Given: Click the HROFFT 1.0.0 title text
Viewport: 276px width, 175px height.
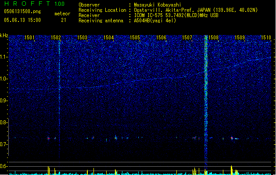Looking at the screenshot, I should [34, 3].
